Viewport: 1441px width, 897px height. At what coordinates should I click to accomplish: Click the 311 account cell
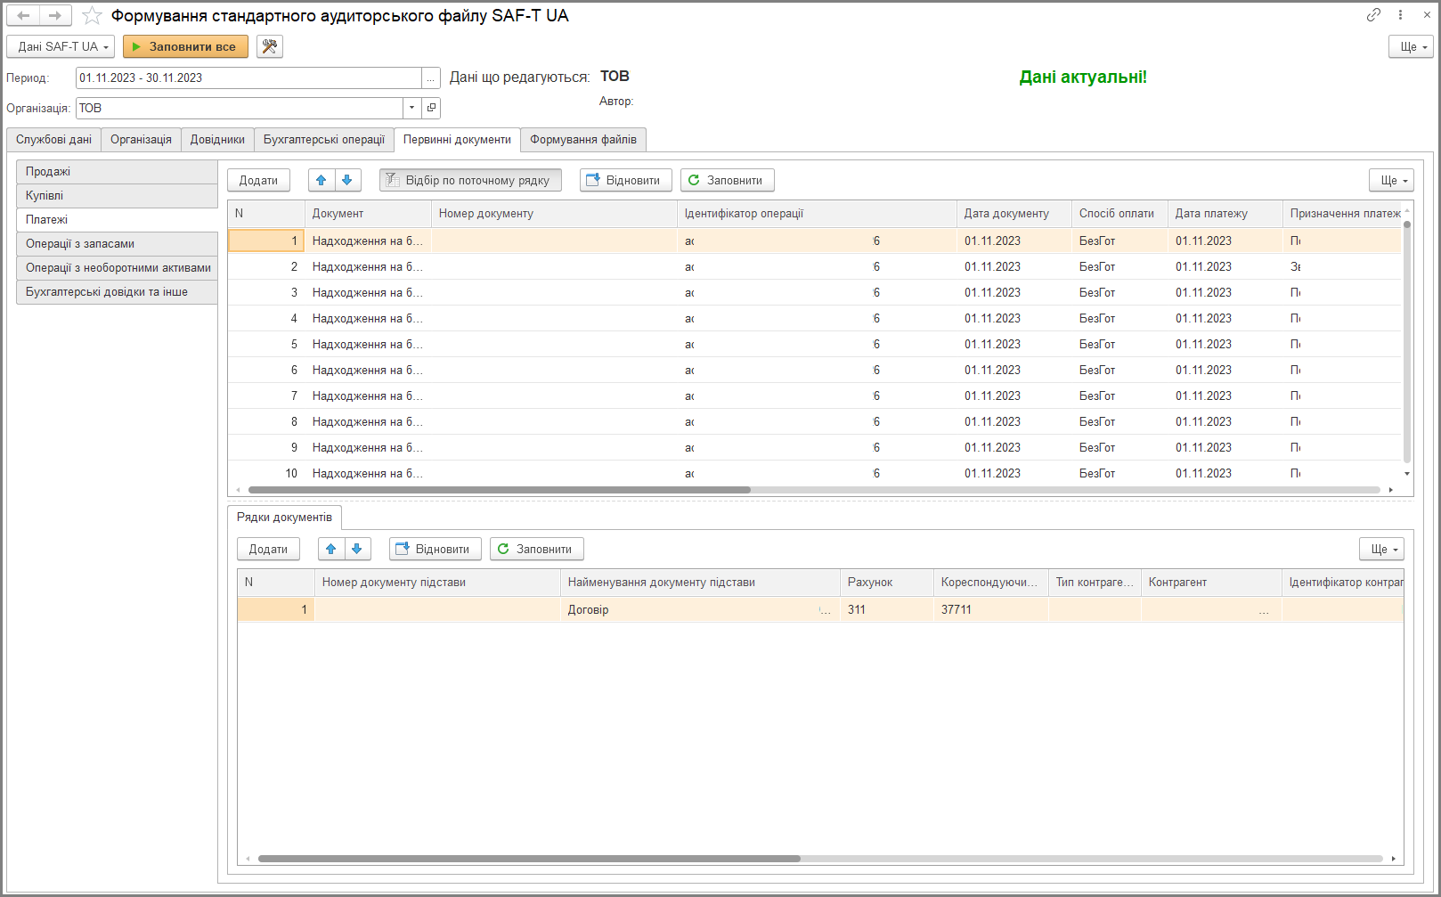pos(887,610)
